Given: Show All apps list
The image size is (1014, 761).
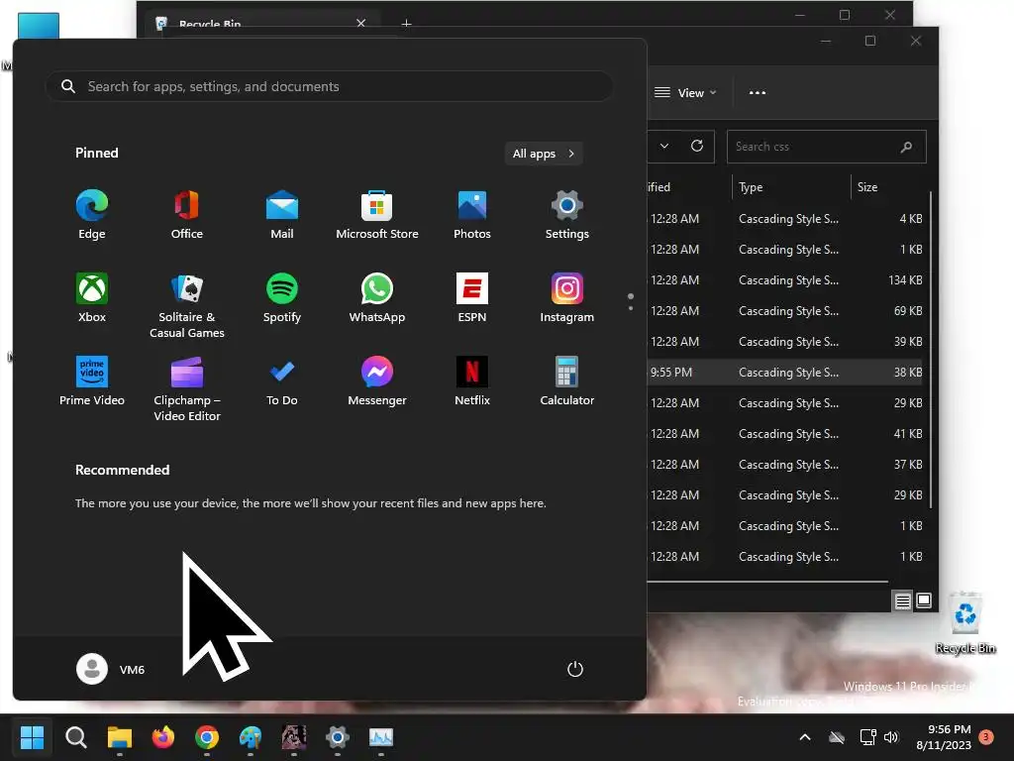Looking at the screenshot, I should [544, 154].
